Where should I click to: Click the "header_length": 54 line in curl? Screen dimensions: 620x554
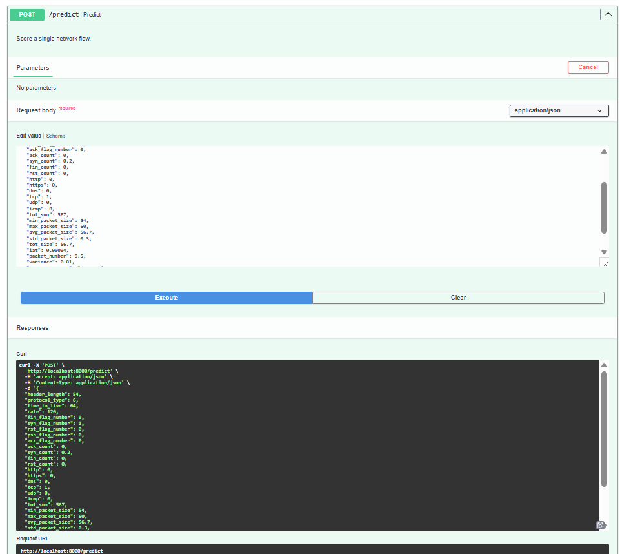point(53,394)
